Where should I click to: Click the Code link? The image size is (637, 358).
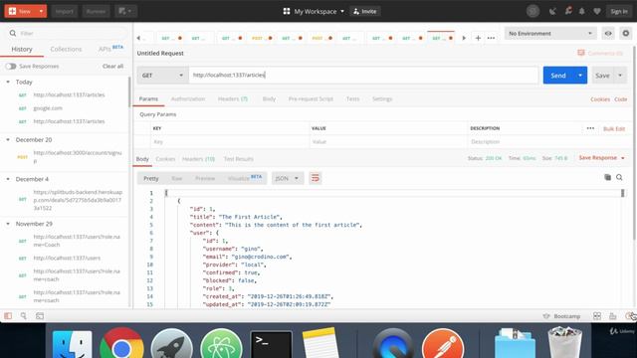[x=621, y=99]
